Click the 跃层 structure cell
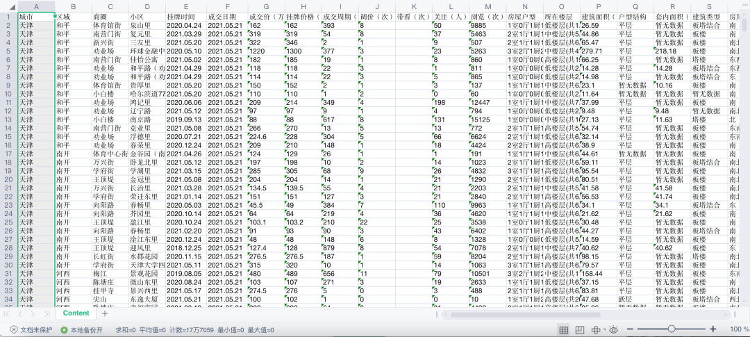This screenshot has width=750, height=337. point(635,299)
